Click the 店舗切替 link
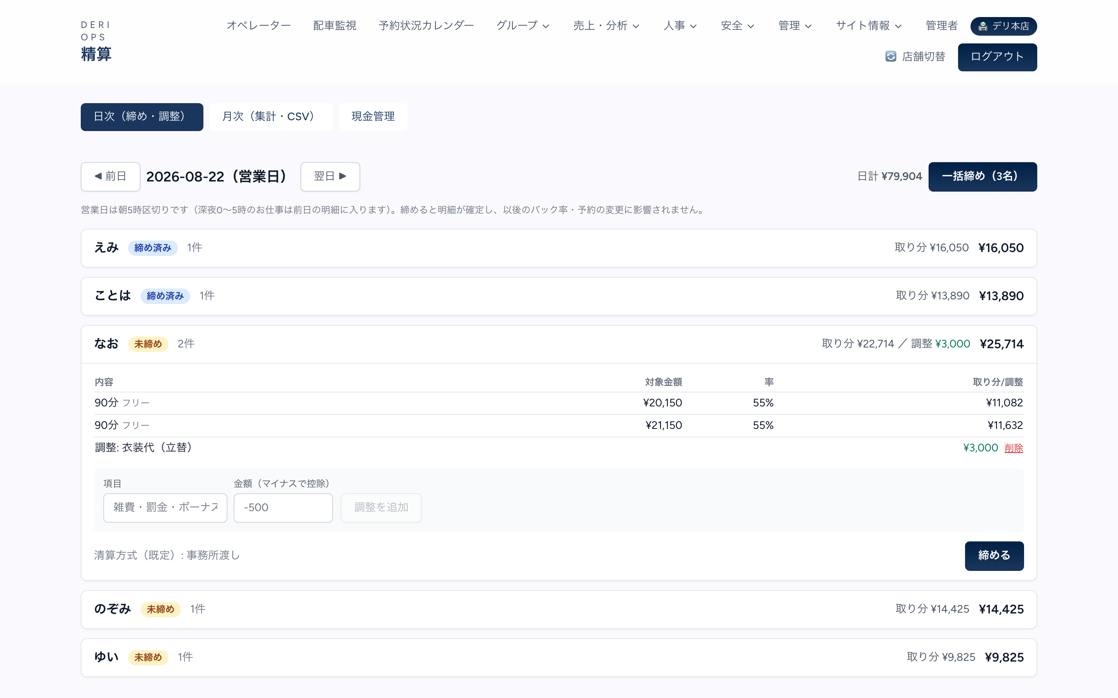 click(915, 56)
